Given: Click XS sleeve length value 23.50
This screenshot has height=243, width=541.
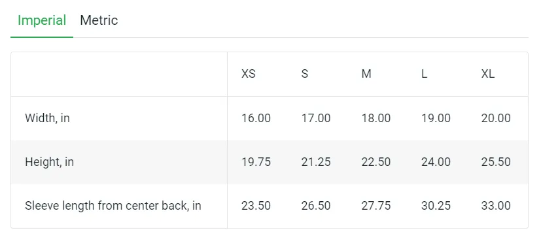Looking at the screenshot, I should click(256, 206).
